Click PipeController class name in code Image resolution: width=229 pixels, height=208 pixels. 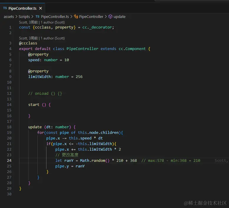click(x=82, y=49)
